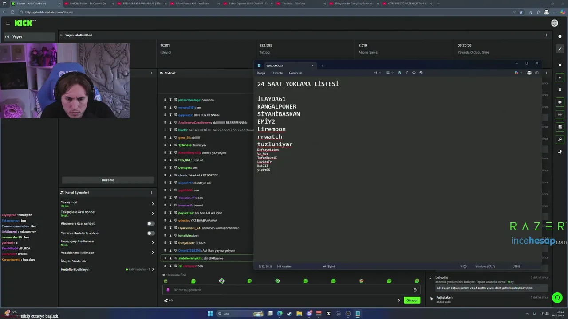Image resolution: width=568 pixels, height=319 pixels.
Task: Toggle italic formatting in Notepad
Action: [406, 73]
